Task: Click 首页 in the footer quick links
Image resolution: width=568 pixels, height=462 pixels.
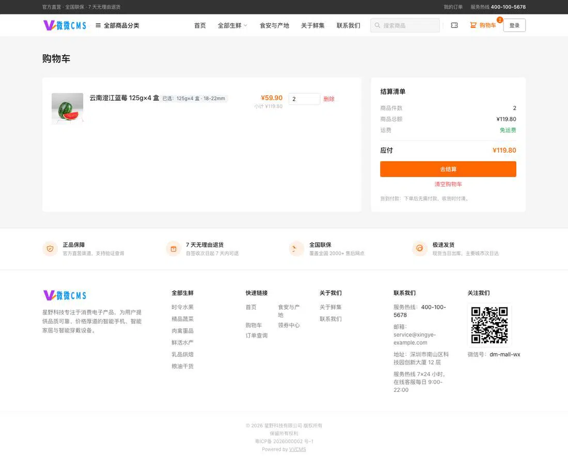Action: (251, 307)
